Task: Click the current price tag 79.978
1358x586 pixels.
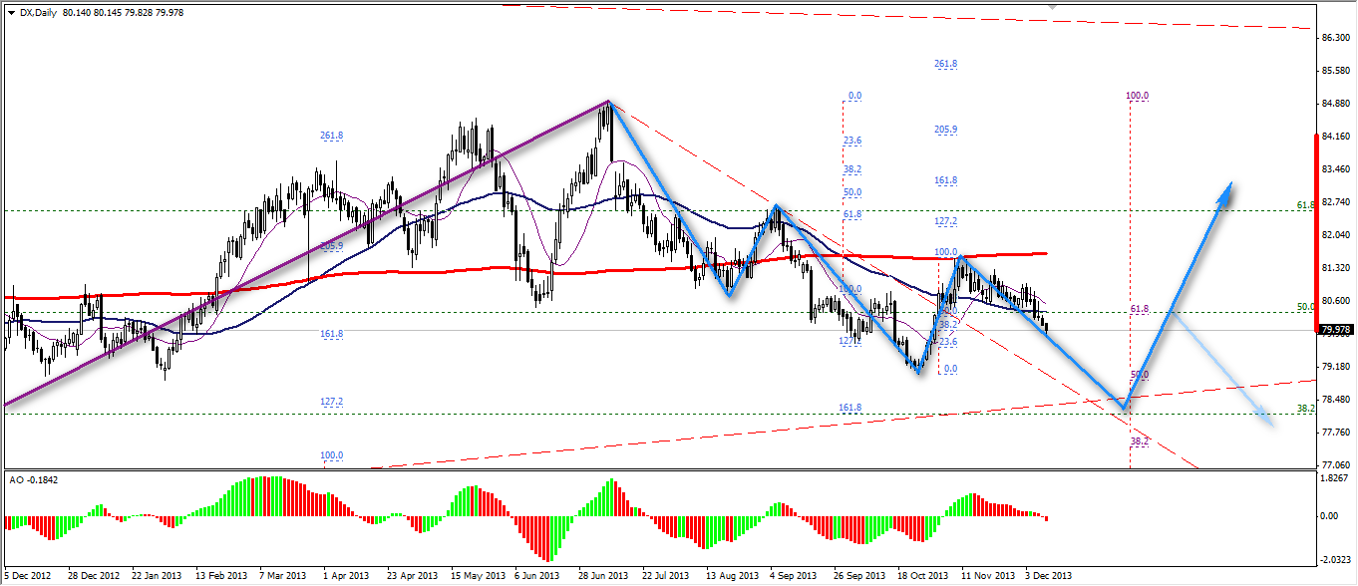Action: [1335, 330]
